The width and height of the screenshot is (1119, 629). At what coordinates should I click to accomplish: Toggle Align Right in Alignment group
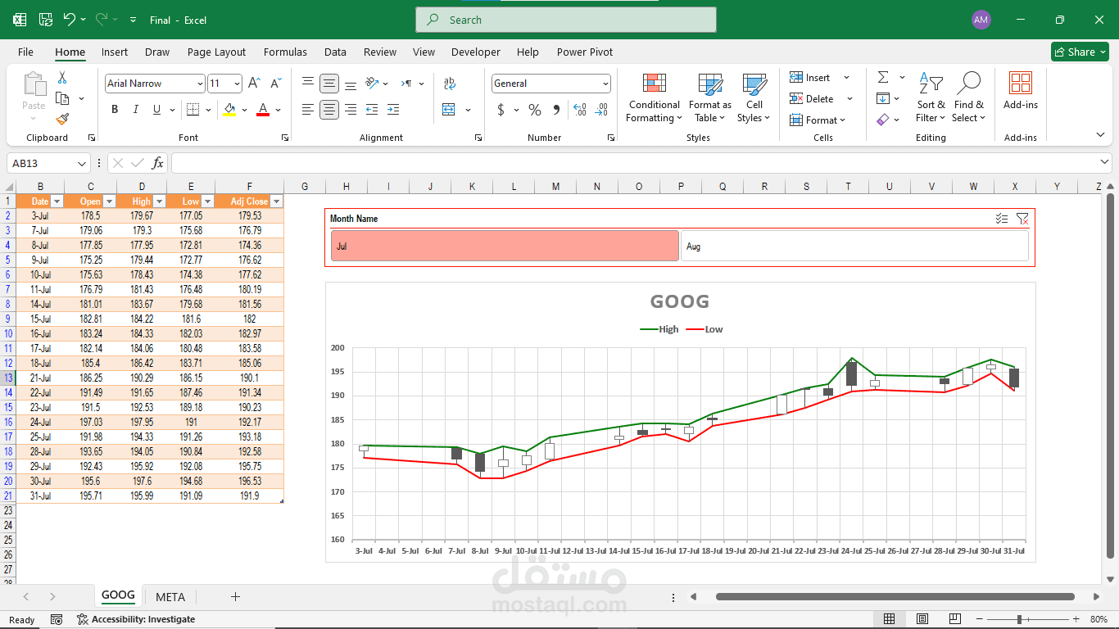[351, 109]
